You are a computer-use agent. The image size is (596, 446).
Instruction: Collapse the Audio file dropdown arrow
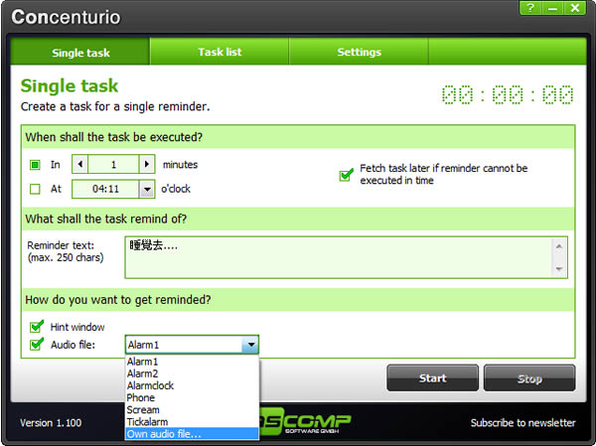(250, 345)
